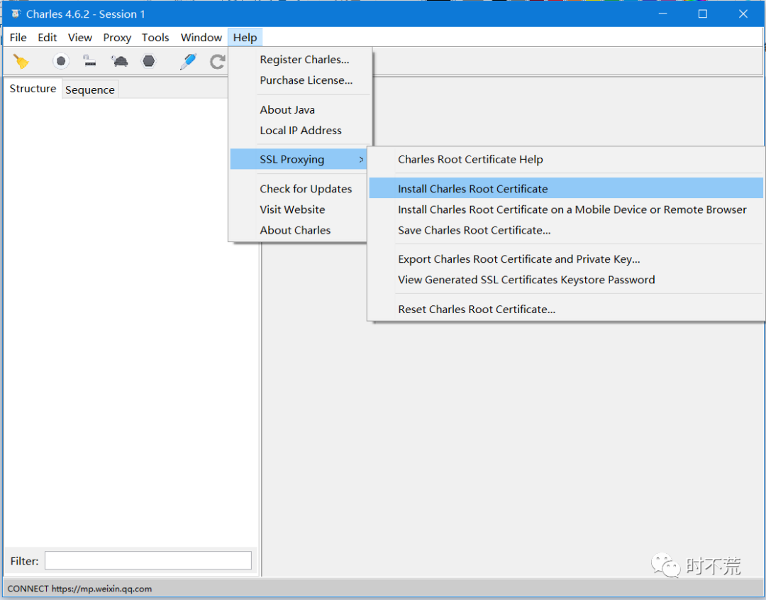Viewport: 766px width, 600px height.
Task: Switch to the Sequence tab
Action: pos(90,90)
